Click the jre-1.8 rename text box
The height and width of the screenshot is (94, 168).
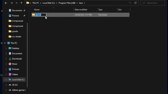[40, 15]
